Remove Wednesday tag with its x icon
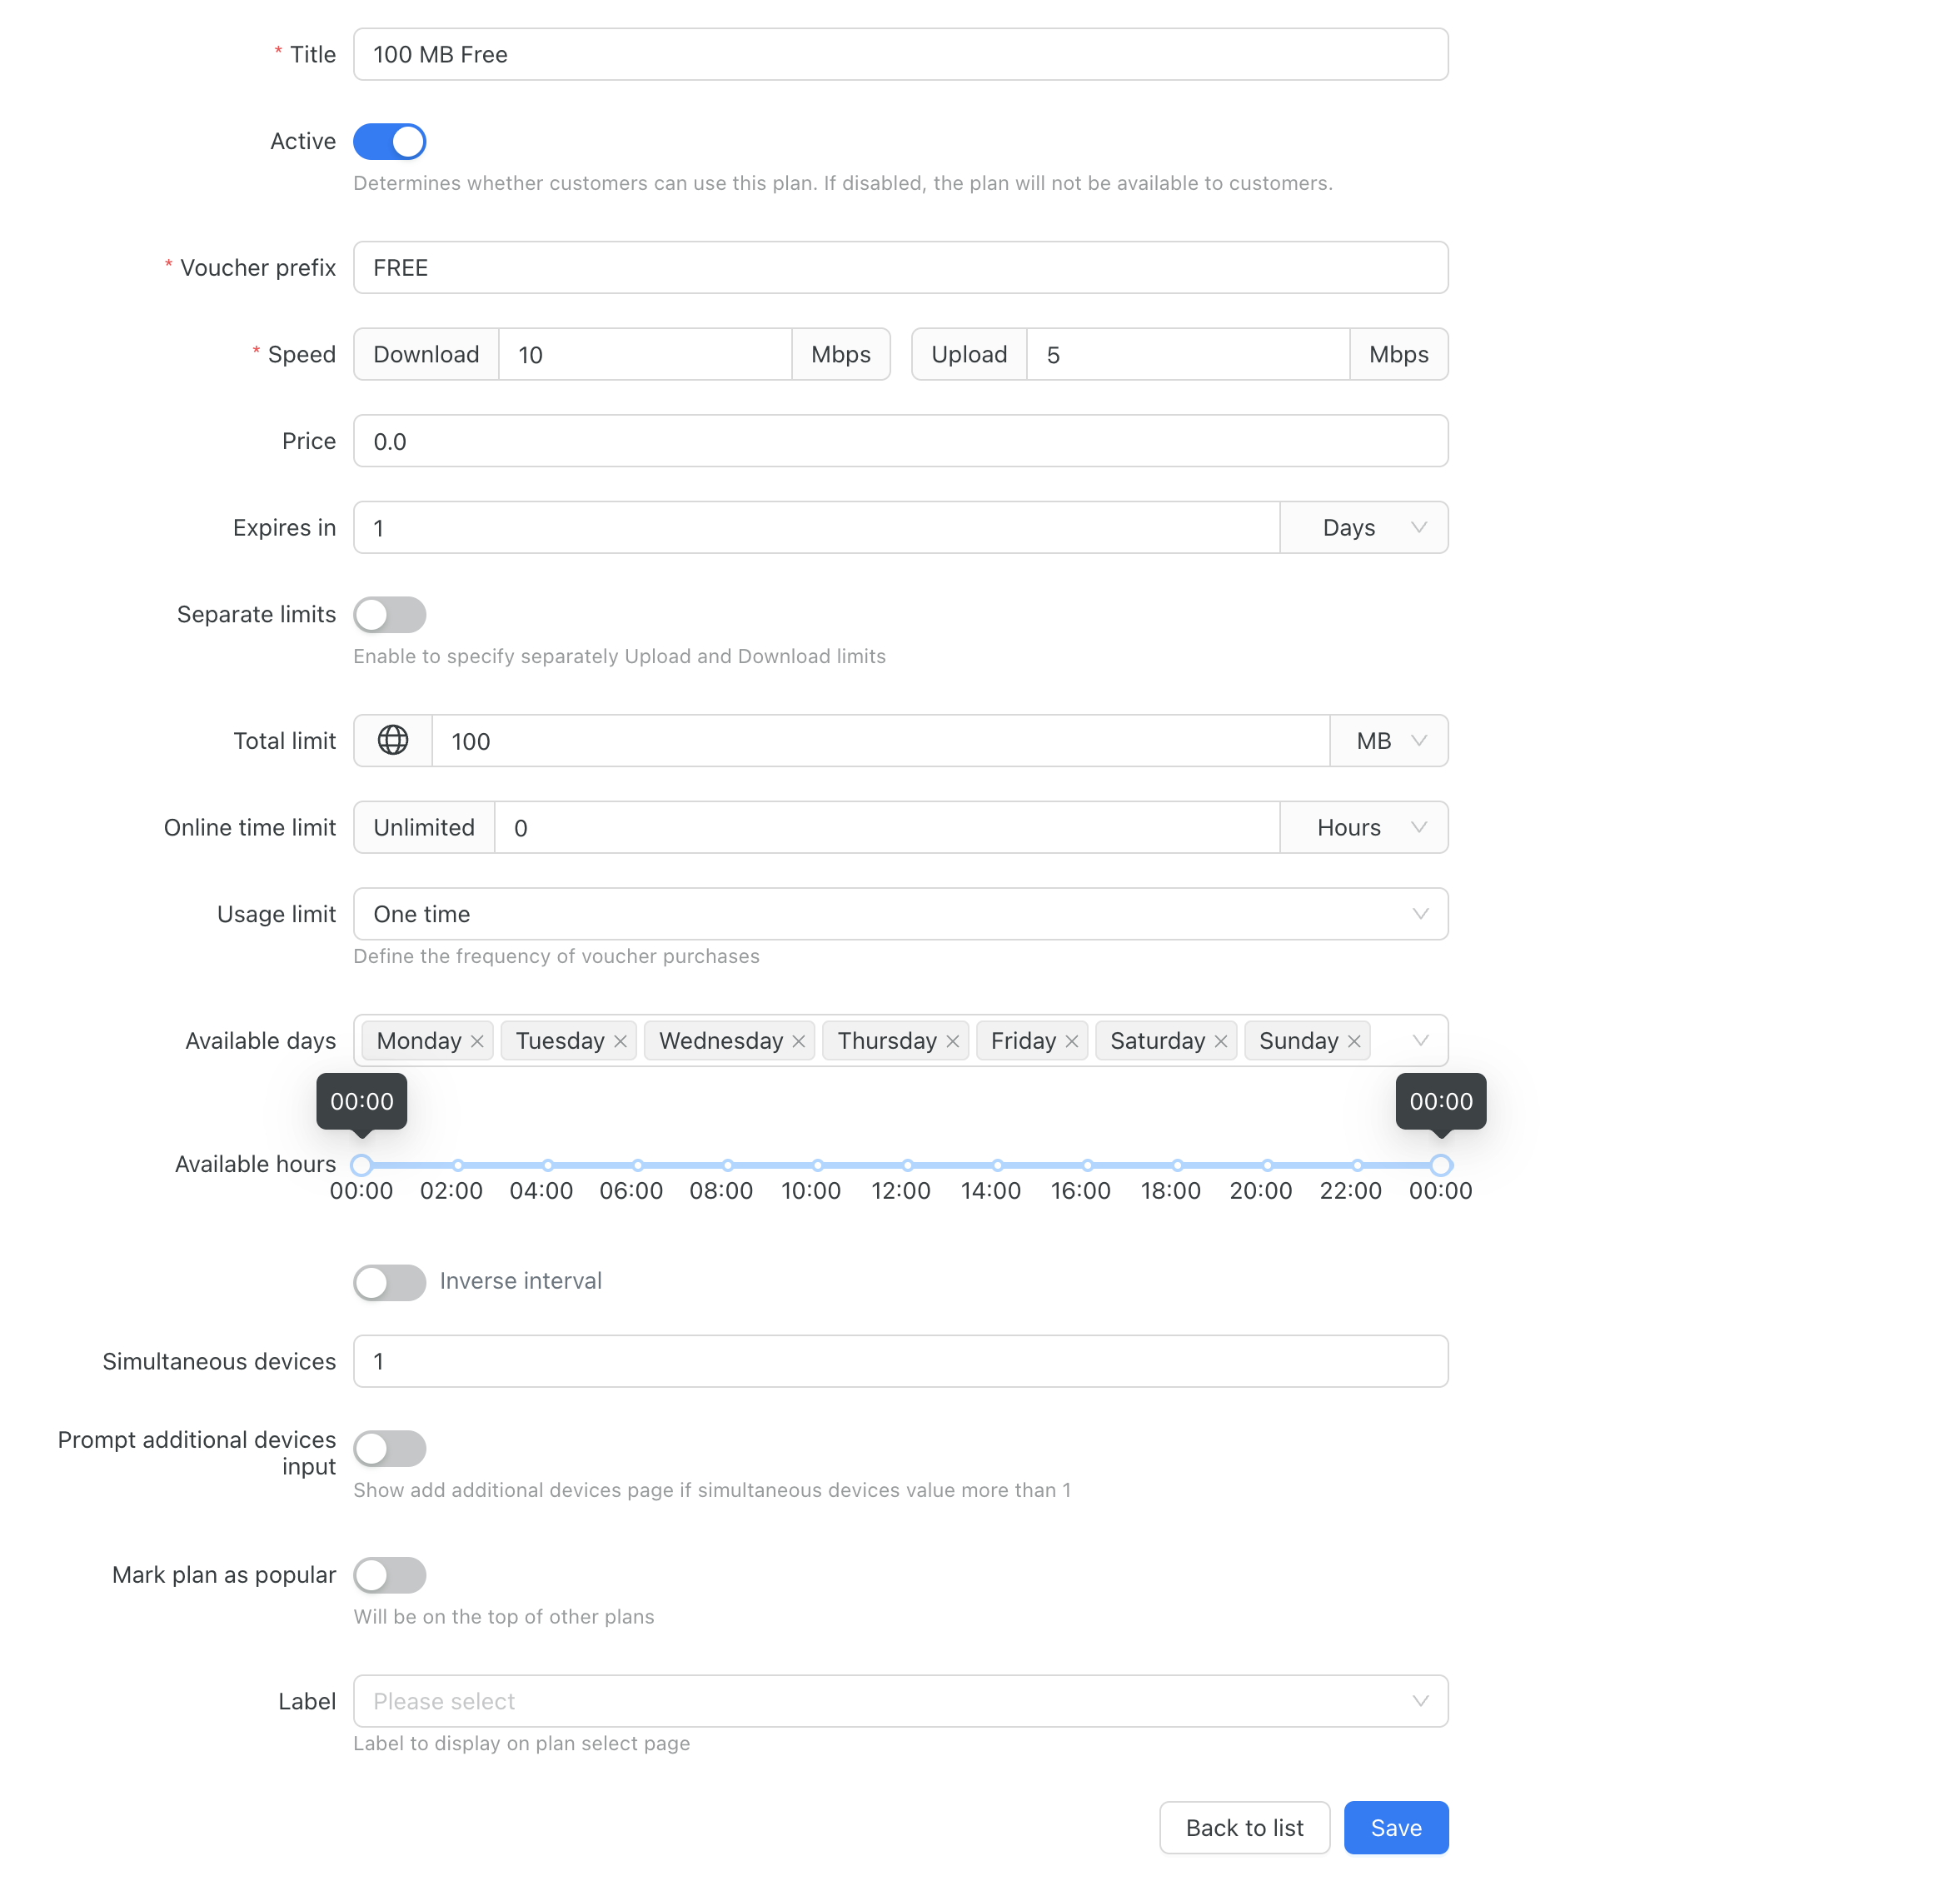The image size is (1959, 1881). click(x=799, y=1041)
